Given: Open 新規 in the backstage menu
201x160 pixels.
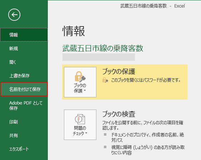Looking at the screenshot, I should [24, 48].
